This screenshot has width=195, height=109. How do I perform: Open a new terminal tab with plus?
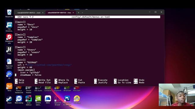pyautogui.click(x=79, y=13)
